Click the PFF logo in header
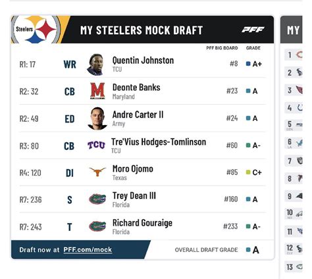Viewport: 312px width, 279px height. coord(253,30)
